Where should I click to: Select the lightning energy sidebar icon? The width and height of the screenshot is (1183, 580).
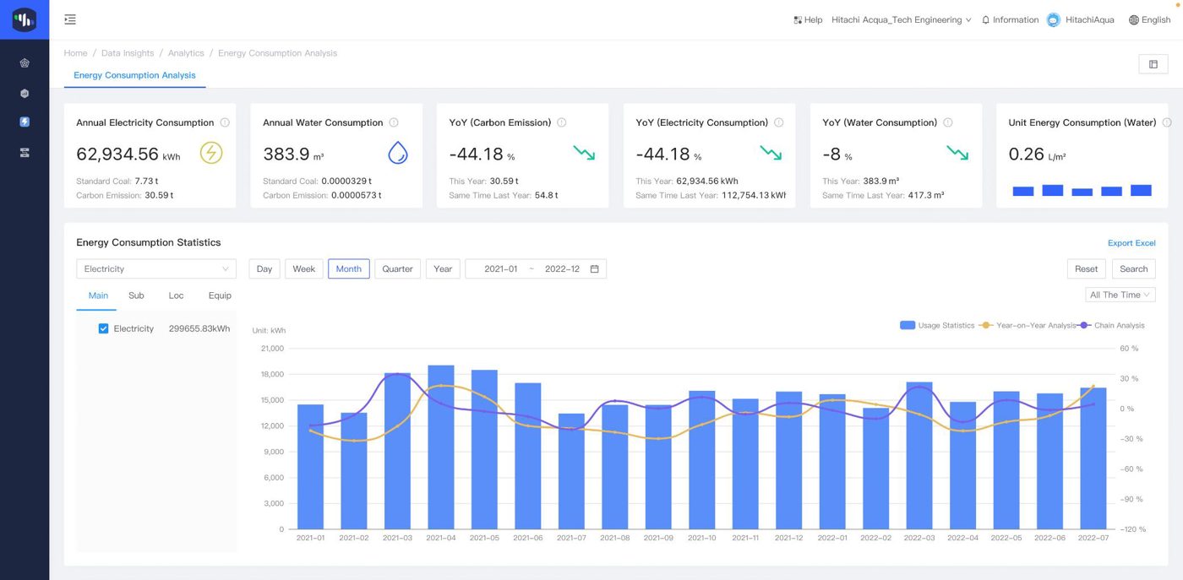[x=25, y=122]
